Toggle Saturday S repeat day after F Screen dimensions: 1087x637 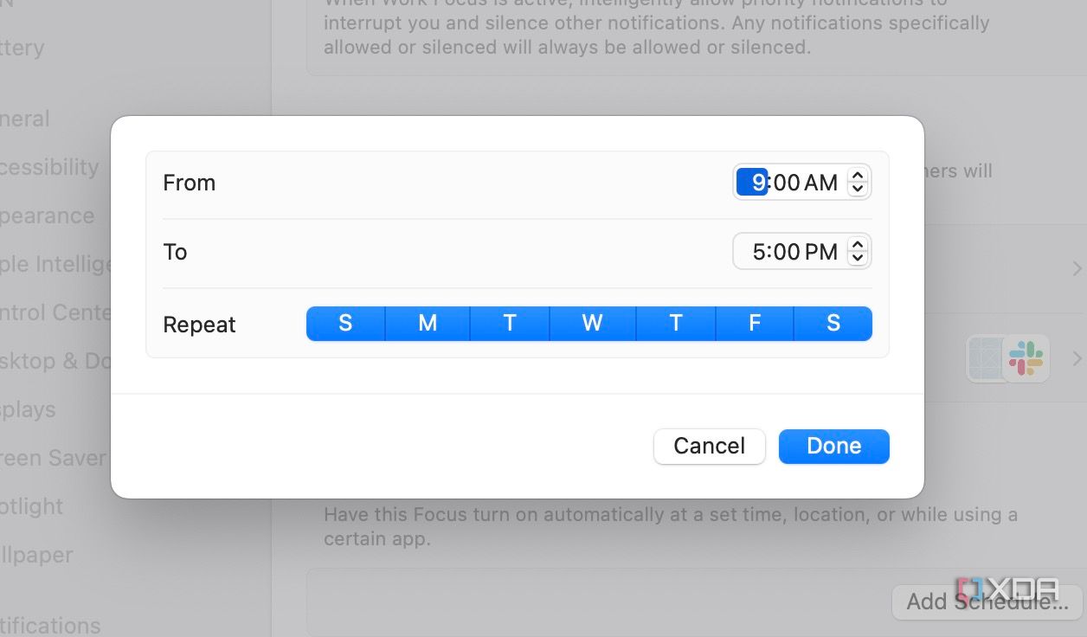(833, 324)
